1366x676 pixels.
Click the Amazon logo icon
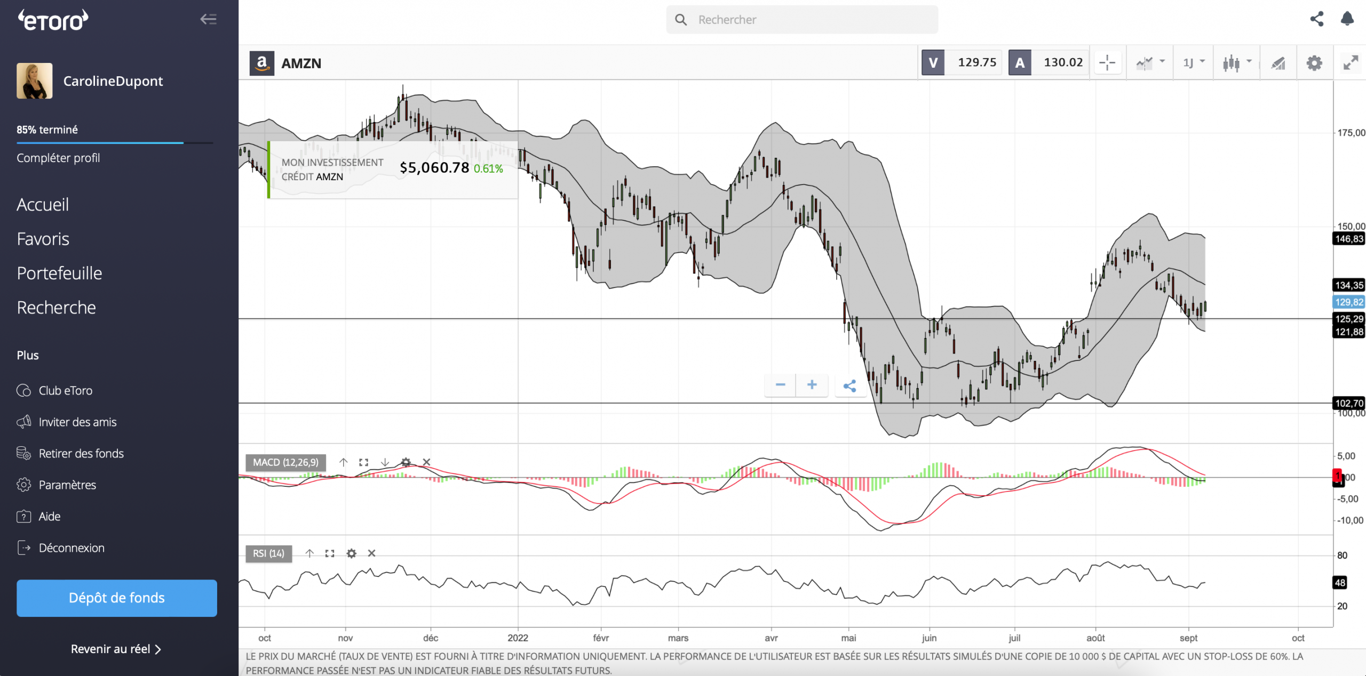tap(261, 63)
